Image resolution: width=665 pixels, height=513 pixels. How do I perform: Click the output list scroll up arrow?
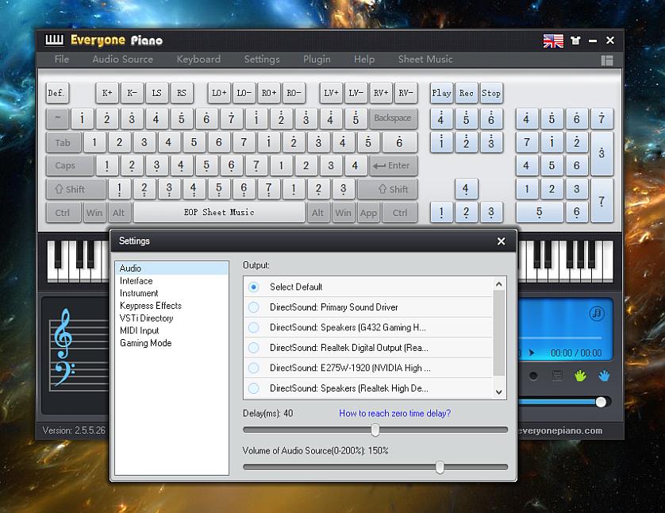click(498, 283)
